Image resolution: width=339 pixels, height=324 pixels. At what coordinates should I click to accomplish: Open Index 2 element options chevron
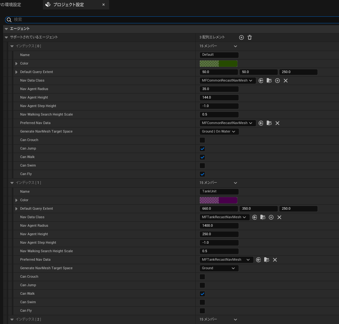point(235,320)
